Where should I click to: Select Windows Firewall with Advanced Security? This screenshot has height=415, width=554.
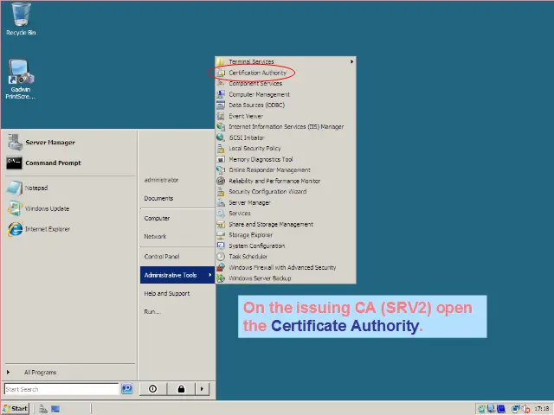282,268
